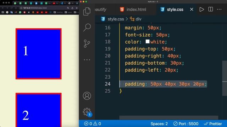The image size is (227, 127).
Task: Switch to the WhatsApp browser tab
Action: coord(15,3)
